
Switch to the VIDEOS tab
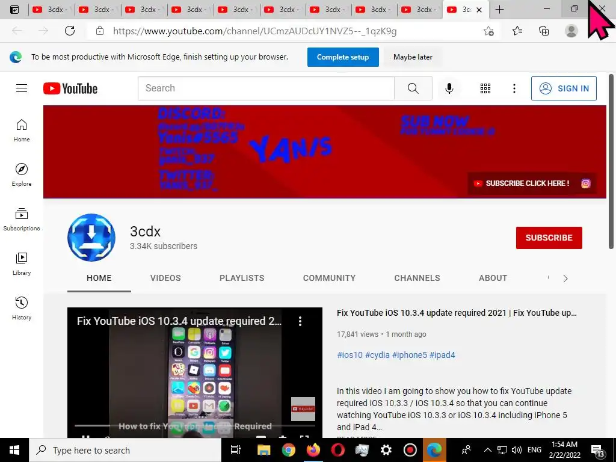pos(165,278)
